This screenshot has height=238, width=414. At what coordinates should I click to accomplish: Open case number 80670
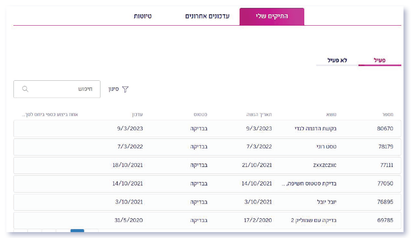point(385,129)
